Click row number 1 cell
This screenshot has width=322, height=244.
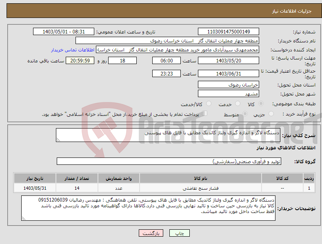[x=309, y=188]
